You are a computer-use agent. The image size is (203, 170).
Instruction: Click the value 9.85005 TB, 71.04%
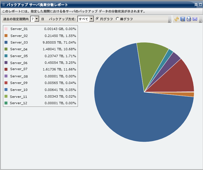click(x=59, y=42)
